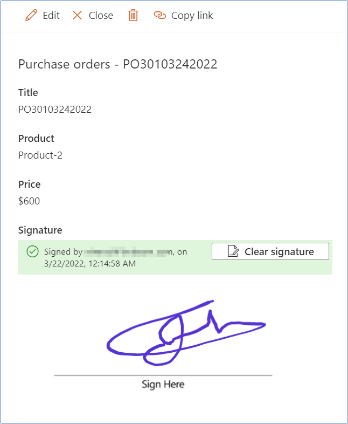Select the PO30103242022 title value
This screenshot has height=424, width=348.
click(55, 110)
